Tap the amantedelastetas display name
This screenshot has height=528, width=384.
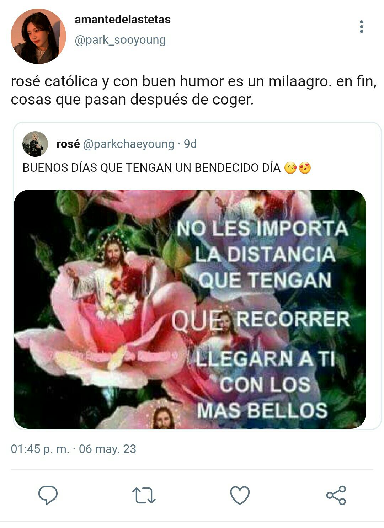123,19
